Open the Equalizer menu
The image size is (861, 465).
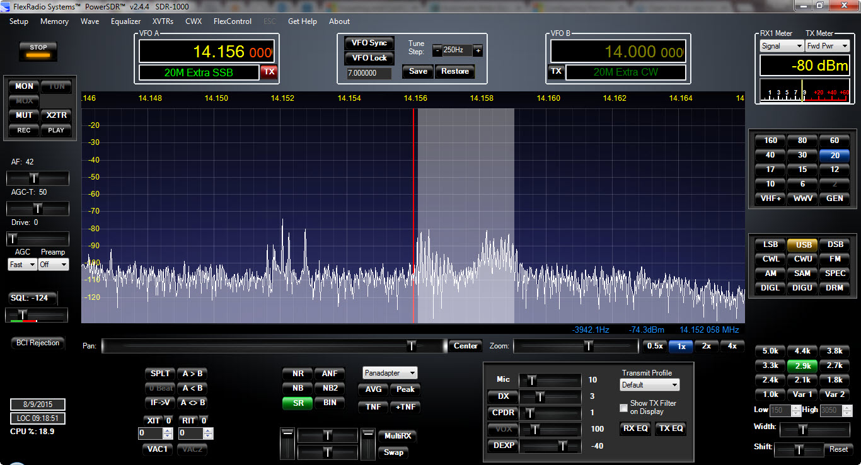coord(125,21)
